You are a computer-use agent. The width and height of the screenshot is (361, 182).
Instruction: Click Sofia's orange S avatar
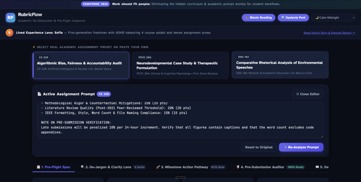9,33
